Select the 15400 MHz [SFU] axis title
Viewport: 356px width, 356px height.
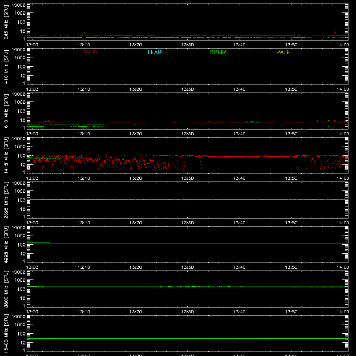6,333
